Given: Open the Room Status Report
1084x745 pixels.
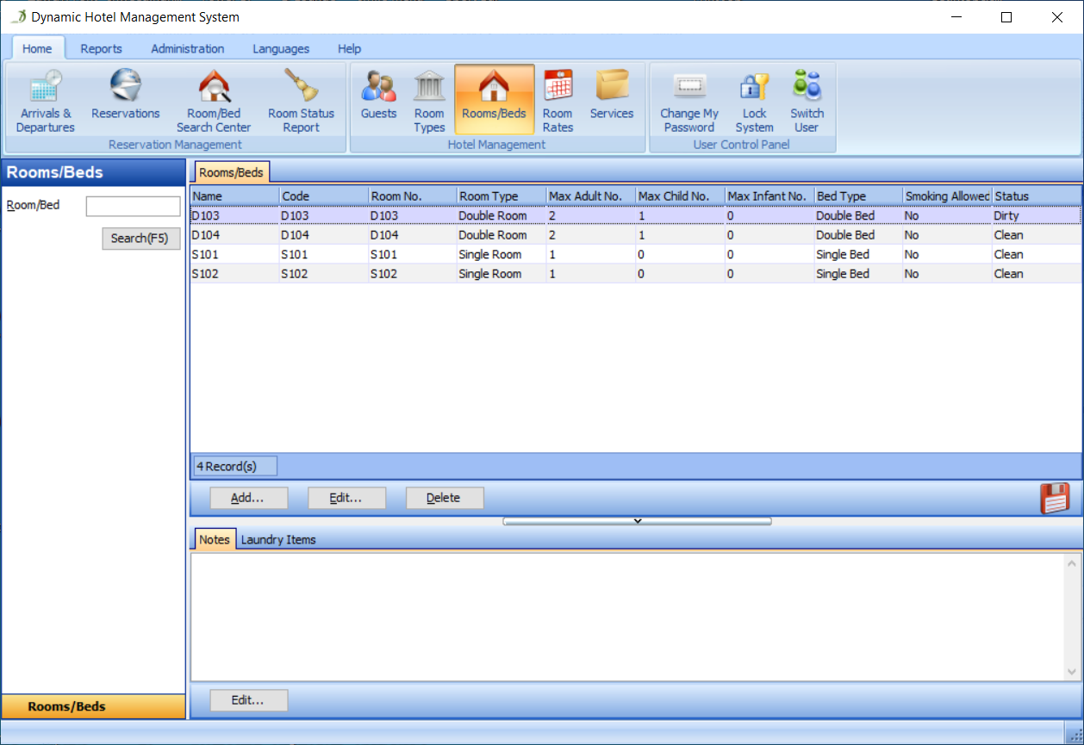Looking at the screenshot, I should pyautogui.click(x=301, y=102).
